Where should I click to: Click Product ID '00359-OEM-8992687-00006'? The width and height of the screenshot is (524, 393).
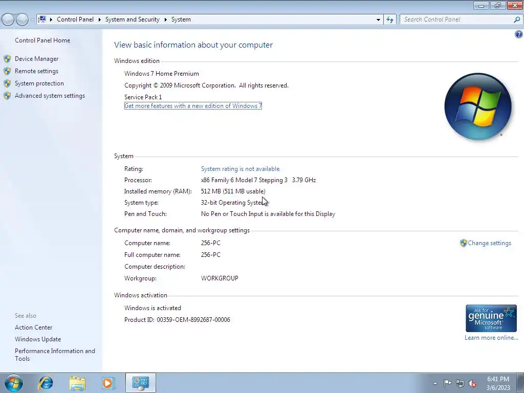pos(193,320)
